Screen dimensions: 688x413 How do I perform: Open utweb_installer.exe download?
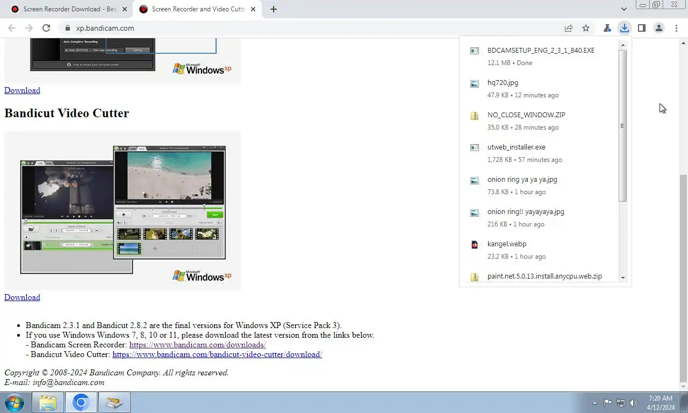coord(517,147)
